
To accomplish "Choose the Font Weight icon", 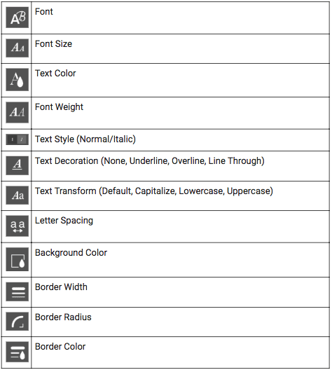I will (18, 112).
